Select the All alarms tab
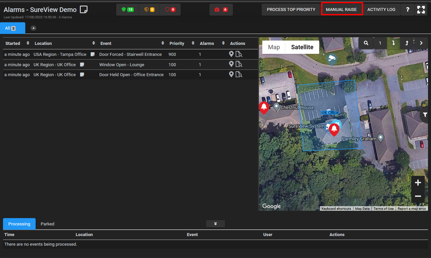 click(x=13, y=28)
